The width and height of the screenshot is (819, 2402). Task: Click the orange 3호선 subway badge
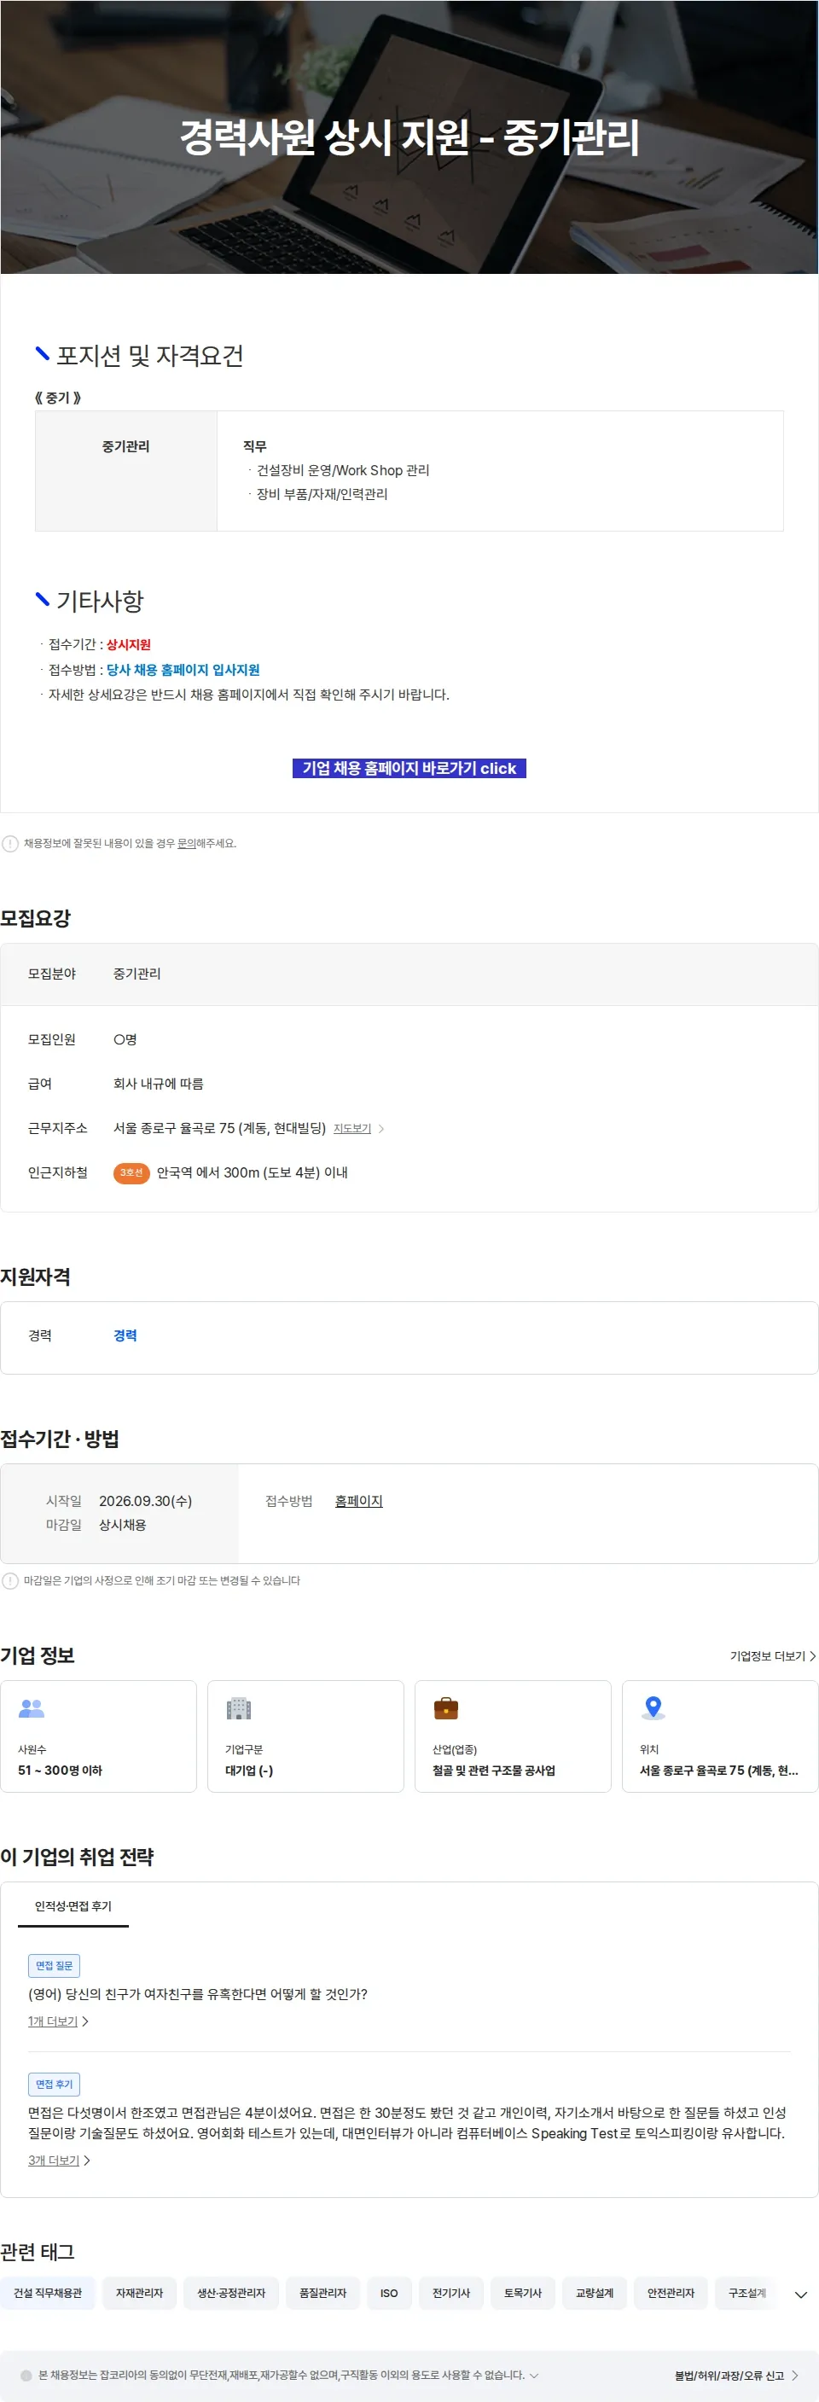(x=131, y=1172)
